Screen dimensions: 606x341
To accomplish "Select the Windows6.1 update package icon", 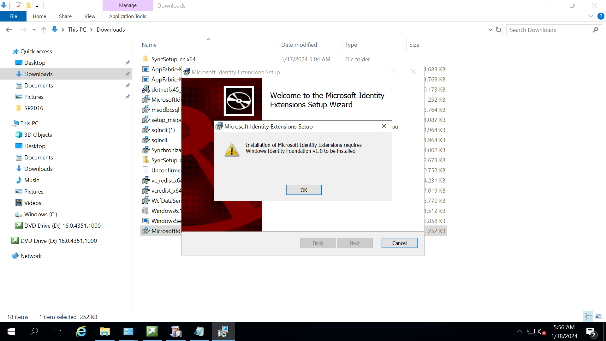I will pyautogui.click(x=146, y=211).
